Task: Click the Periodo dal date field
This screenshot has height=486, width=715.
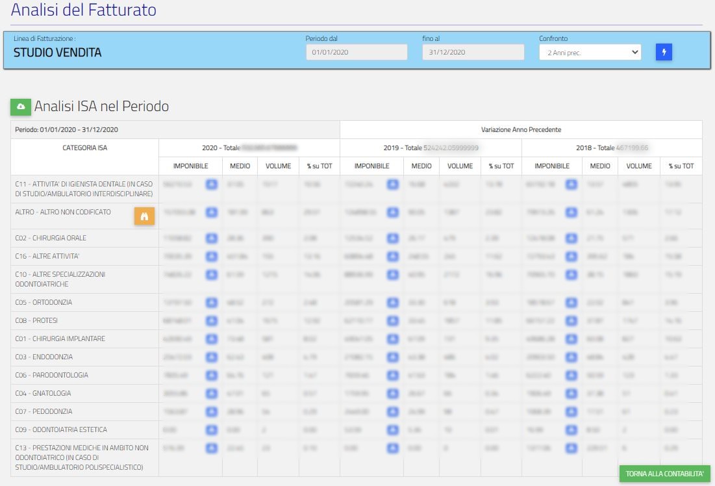Action: pyautogui.click(x=357, y=52)
